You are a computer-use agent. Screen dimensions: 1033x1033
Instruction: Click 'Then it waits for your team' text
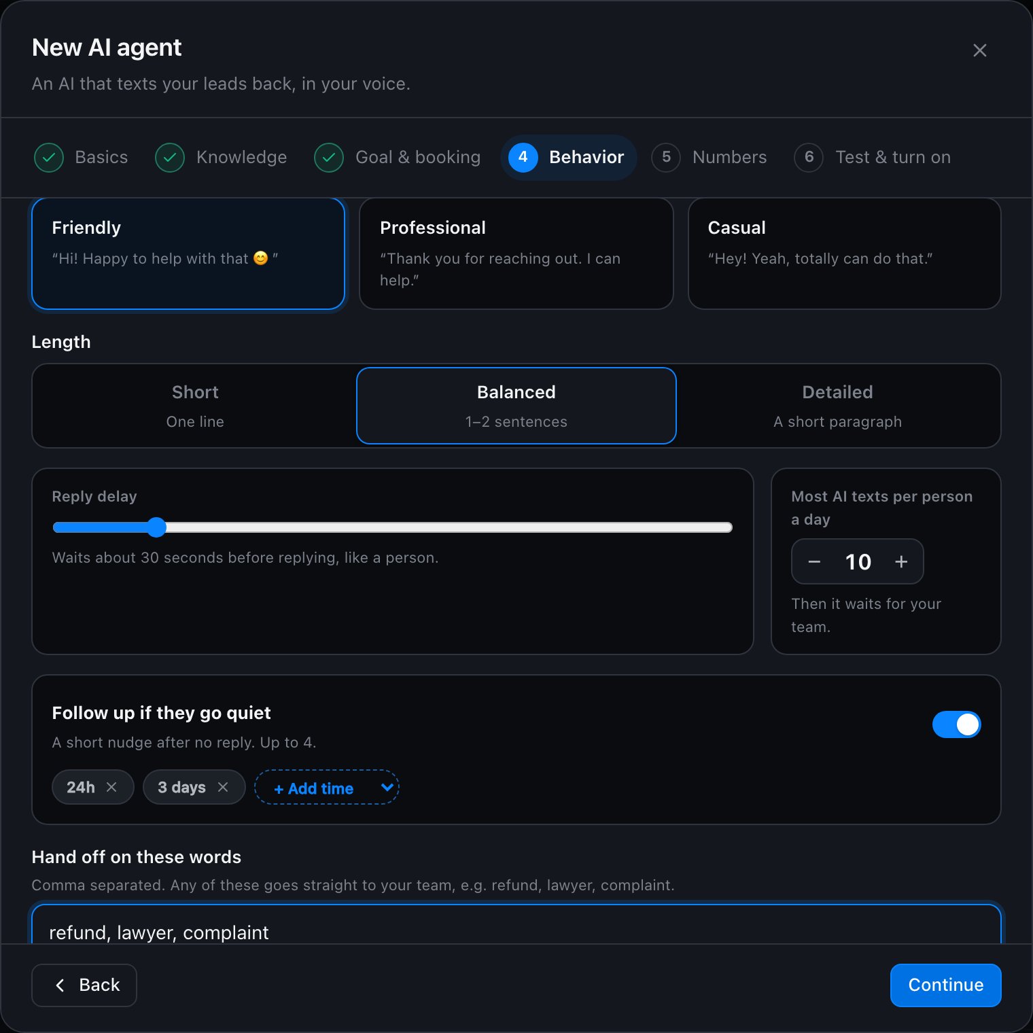[x=866, y=615]
